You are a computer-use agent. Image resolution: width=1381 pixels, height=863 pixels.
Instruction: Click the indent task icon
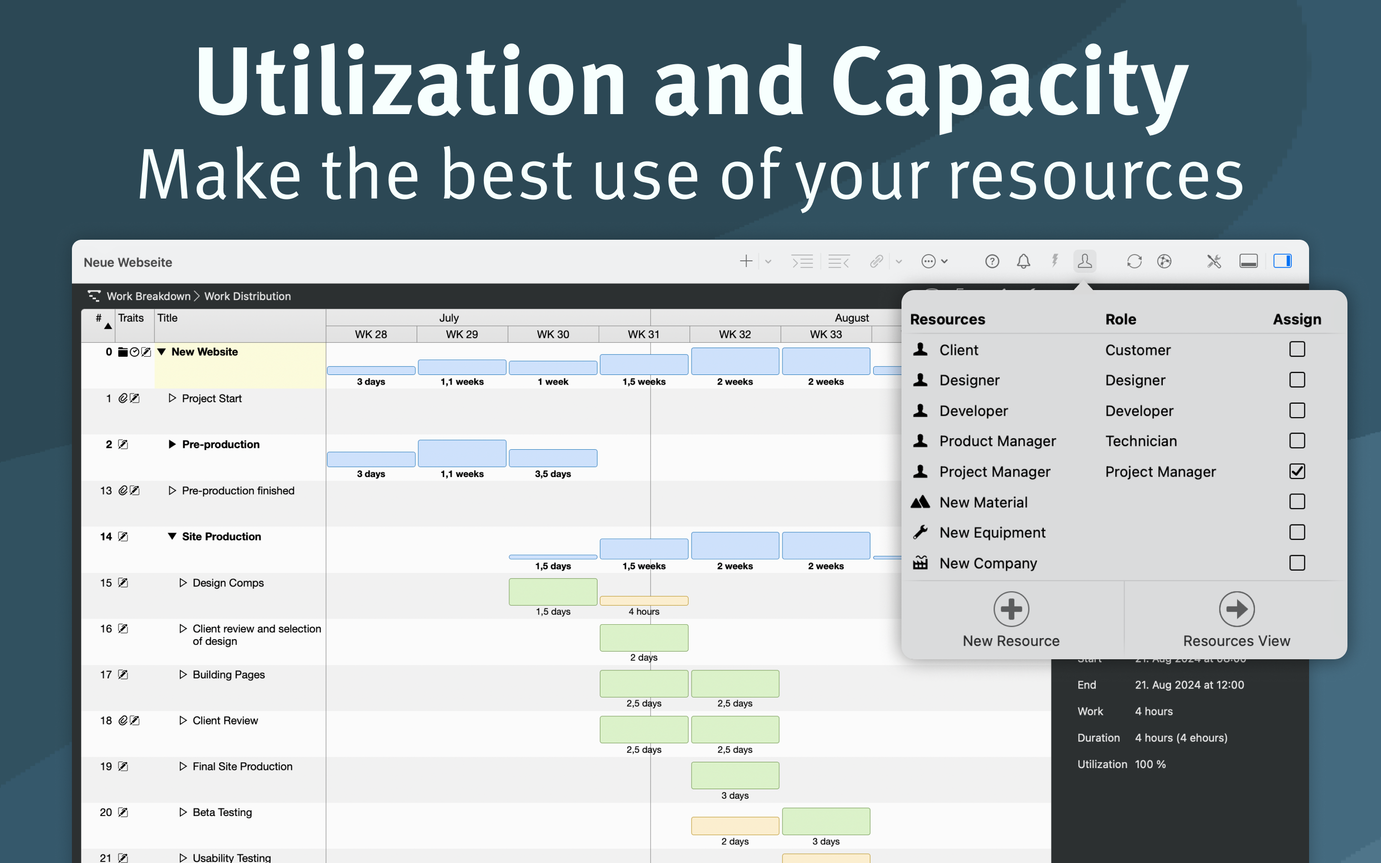tap(802, 261)
